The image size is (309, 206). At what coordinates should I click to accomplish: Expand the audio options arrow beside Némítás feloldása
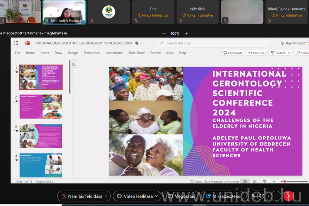tap(106, 196)
